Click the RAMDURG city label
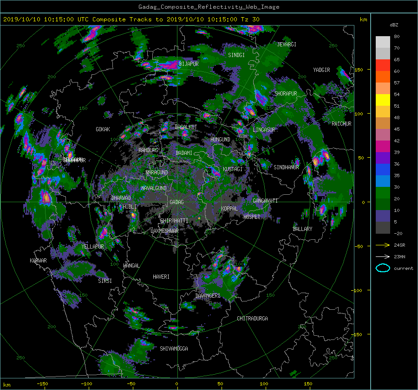The image size is (418, 390). click(148, 150)
